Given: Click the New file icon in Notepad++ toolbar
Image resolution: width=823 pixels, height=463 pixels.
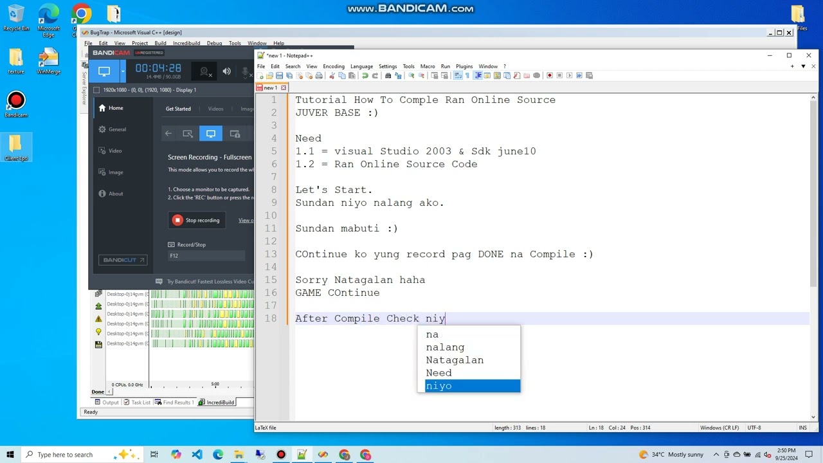Looking at the screenshot, I should pyautogui.click(x=260, y=75).
